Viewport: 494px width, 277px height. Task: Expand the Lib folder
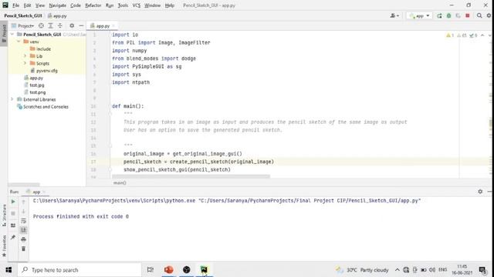tap(25, 56)
